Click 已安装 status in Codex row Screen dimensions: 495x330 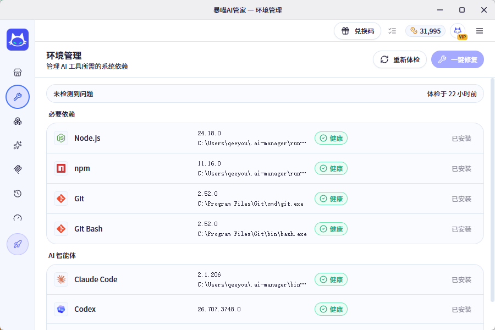click(x=461, y=310)
